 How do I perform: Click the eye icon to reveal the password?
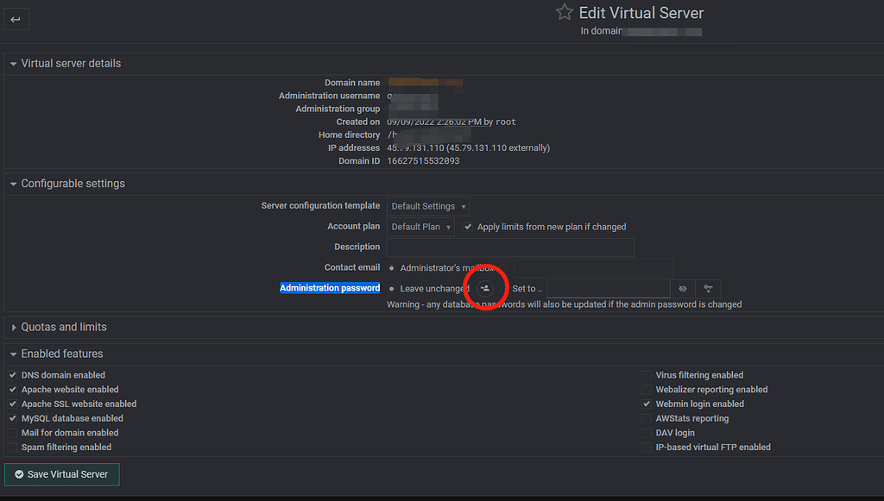pyautogui.click(x=683, y=288)
